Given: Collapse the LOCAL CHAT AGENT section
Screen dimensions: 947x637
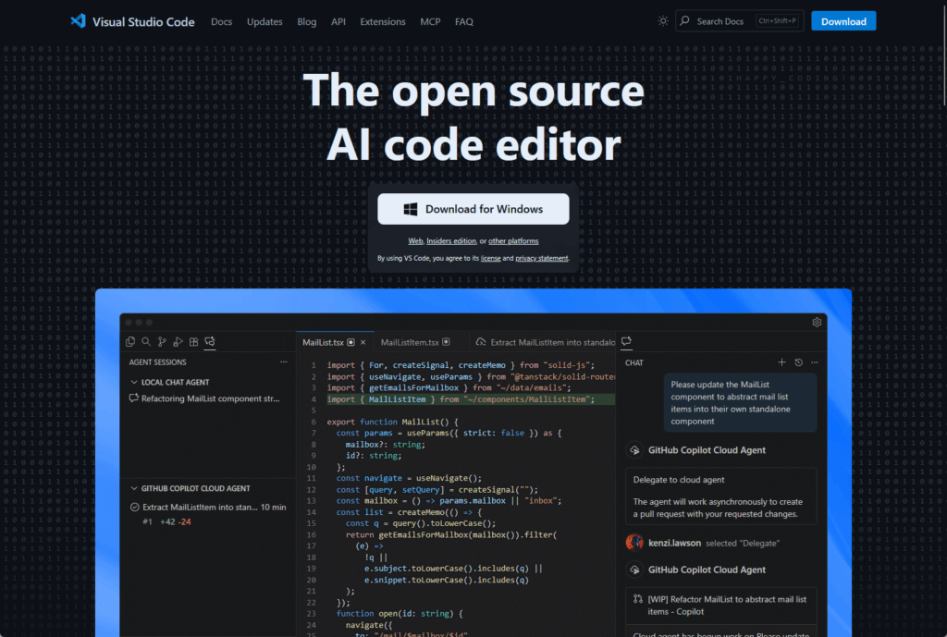Looking at the screenshot, I should [134, 382].
